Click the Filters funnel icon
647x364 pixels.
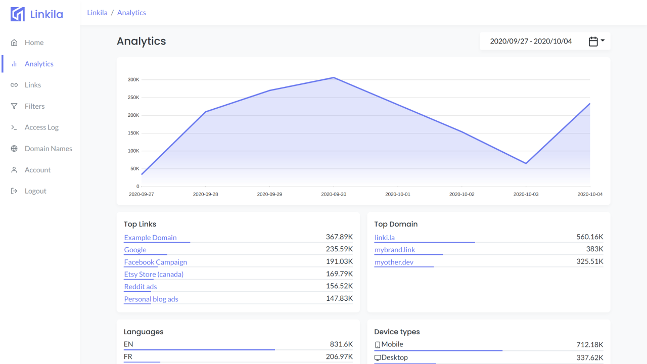click(x=14, y=107)
